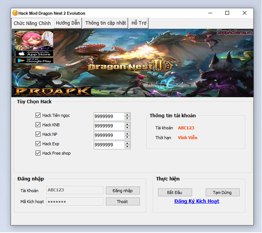Decrease the Hack Tiên ngọc value with down arrow
Screen dimensions: 262x233
pos(127,118)
